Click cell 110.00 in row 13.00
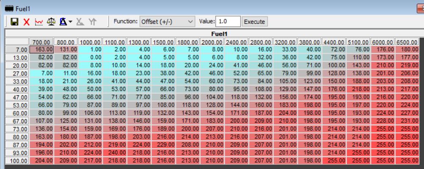Screen dimensions: 424x169 358,58
